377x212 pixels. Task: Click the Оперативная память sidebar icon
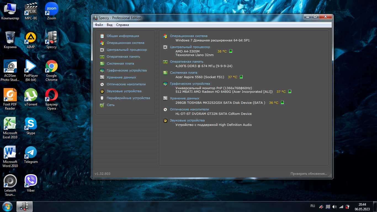pyautogui.click(x=102, y=57)
